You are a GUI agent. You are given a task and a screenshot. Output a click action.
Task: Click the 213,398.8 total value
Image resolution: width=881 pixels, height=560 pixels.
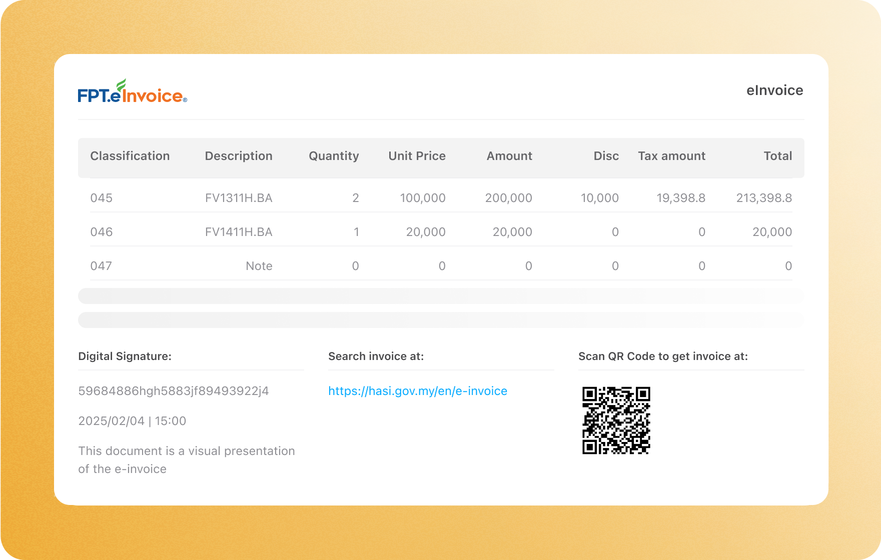pos(763,198)
